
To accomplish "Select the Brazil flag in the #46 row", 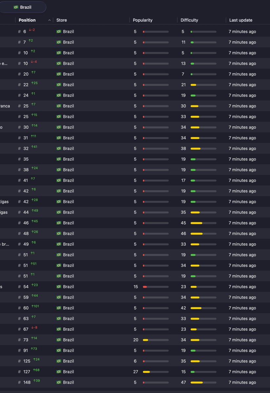I will [59, 223].
